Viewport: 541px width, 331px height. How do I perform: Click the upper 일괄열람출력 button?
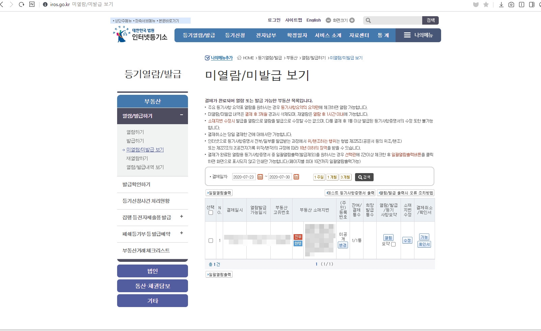point(219,193)
